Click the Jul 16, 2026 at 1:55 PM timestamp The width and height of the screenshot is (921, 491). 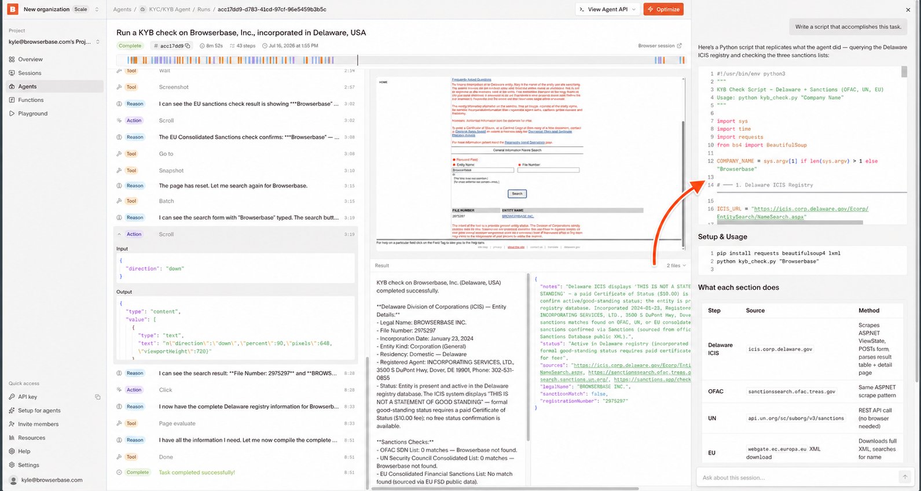coord(293,46)
